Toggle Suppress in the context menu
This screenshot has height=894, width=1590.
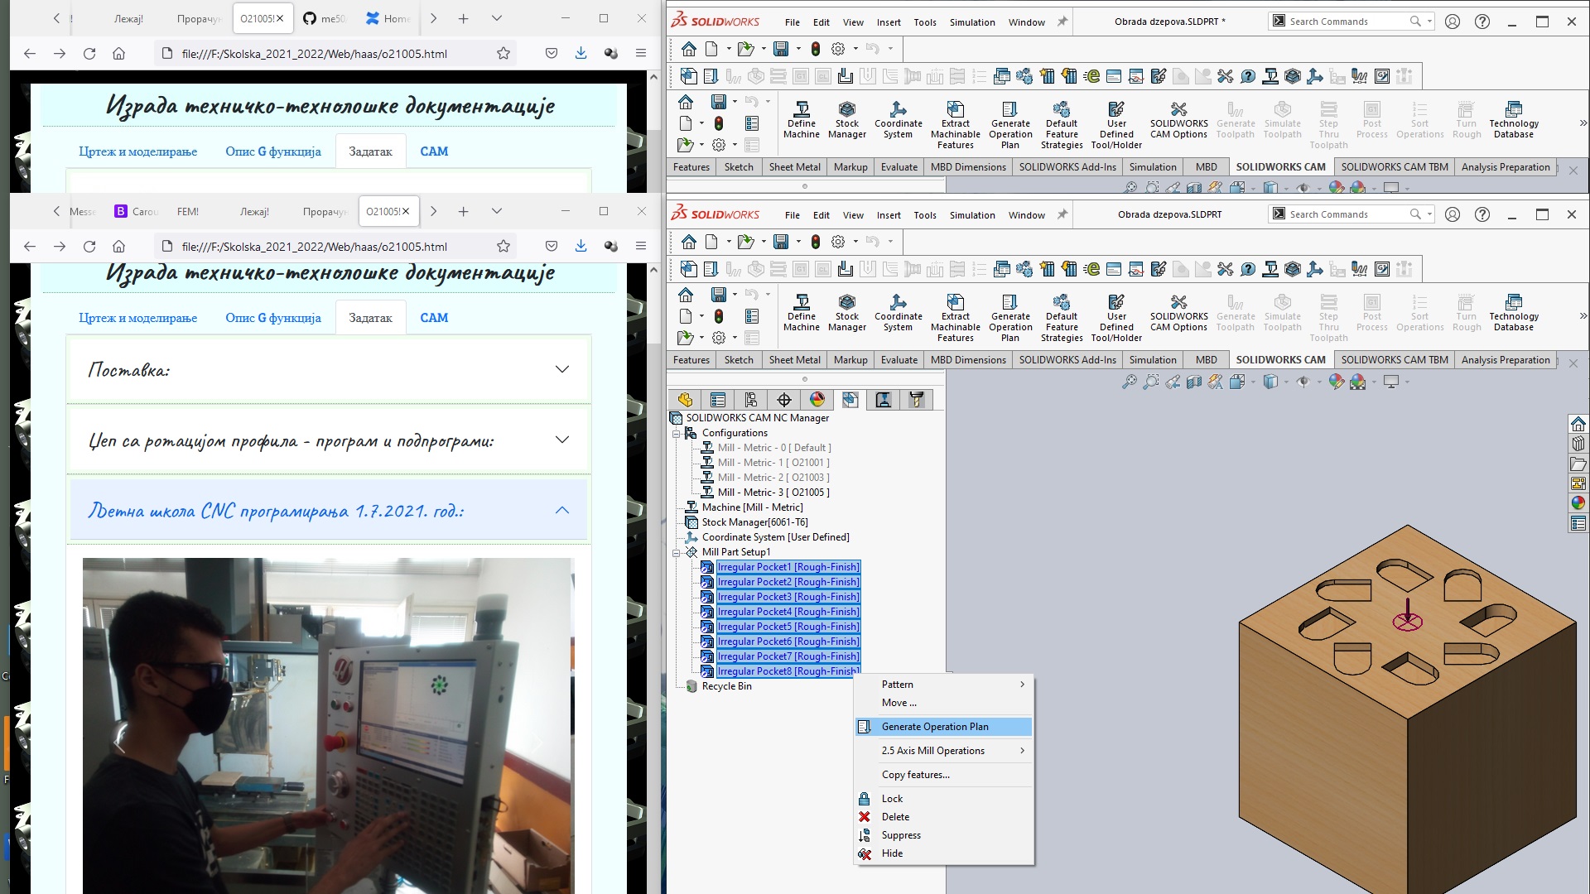(944, 835)
